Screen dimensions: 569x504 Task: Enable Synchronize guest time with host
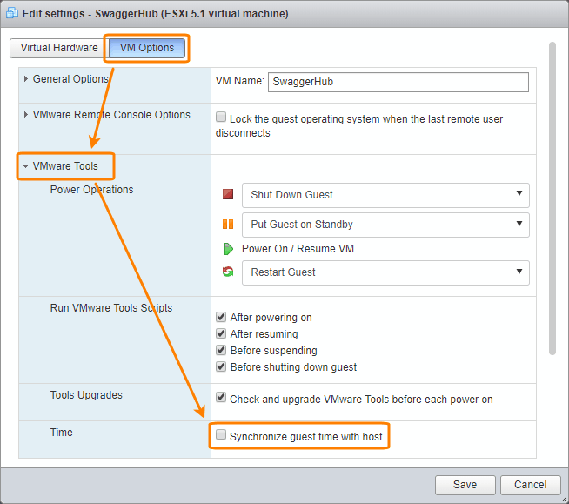tap(221, 435)
